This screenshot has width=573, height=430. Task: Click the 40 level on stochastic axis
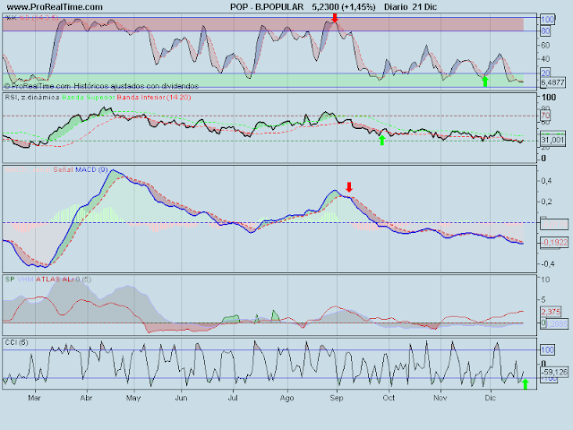click(545, 59)
